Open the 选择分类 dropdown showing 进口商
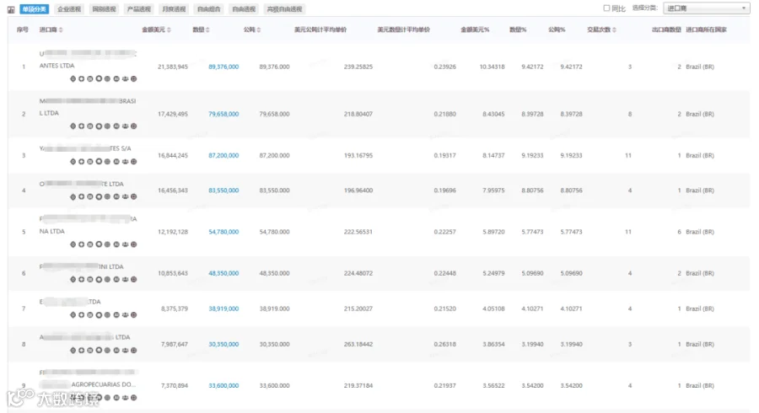 pyautogui.click(x=706, y=8)
